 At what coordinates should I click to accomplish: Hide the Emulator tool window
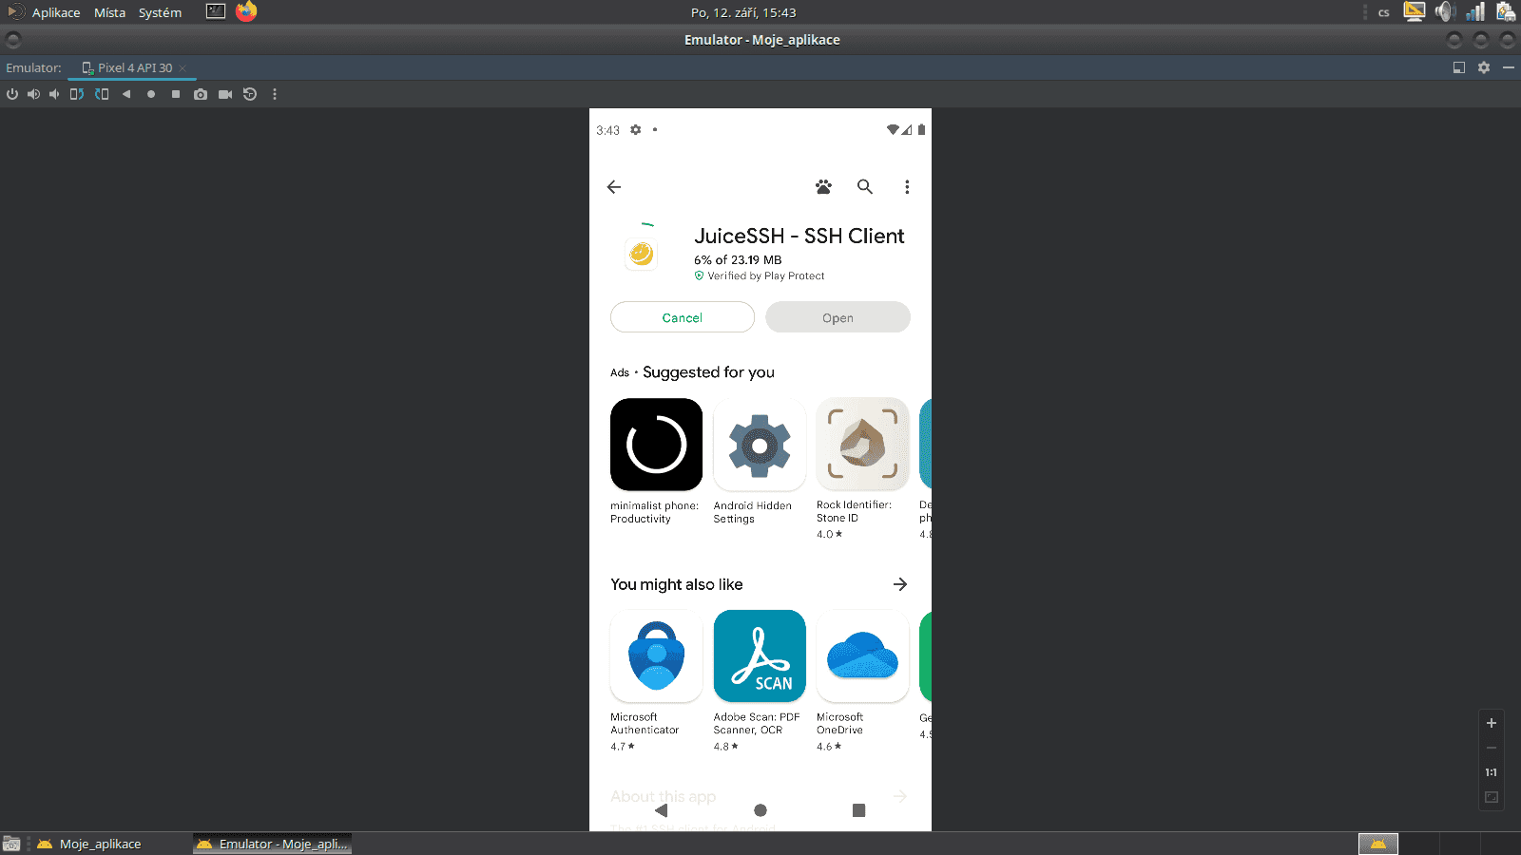coord(1509,67)
